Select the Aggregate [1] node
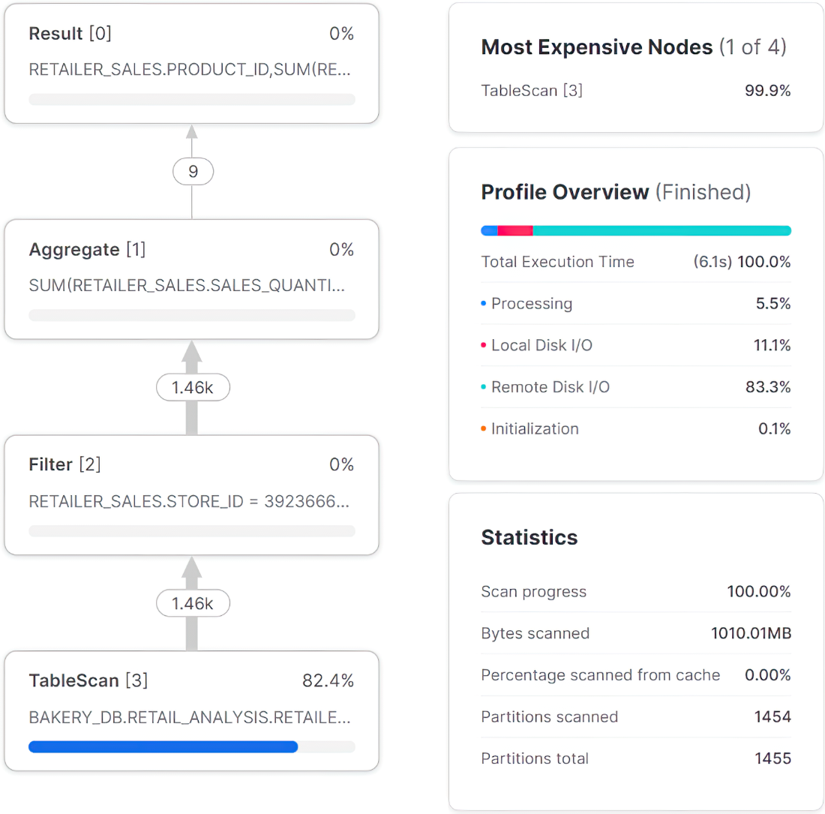Viewport: 825px width, 814px height. click(x=191, y=279)
